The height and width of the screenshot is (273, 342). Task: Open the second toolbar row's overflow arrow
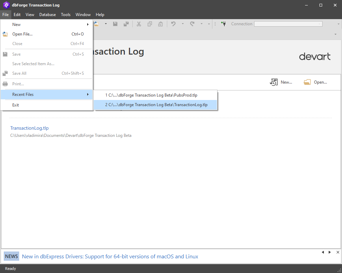click(336, 34)
